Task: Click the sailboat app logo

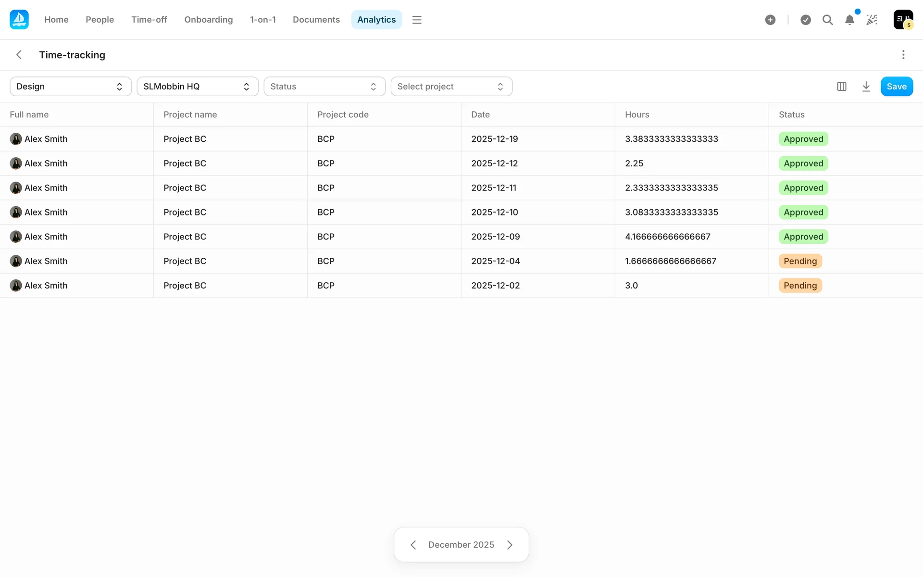Action: click(x=19, y=20)
